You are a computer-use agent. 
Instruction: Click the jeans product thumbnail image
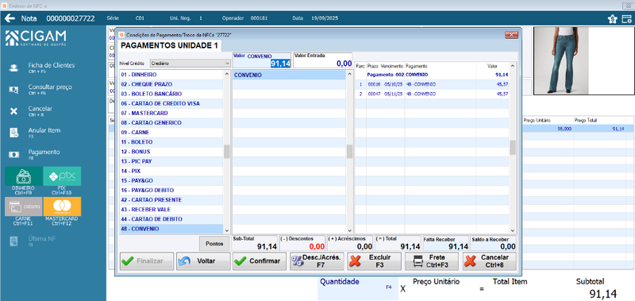(x=561, y=61)
